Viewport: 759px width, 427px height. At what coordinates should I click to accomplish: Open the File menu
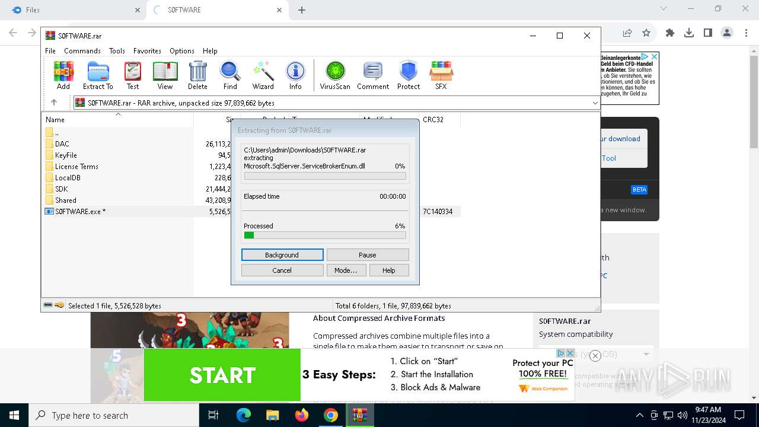click(50, 51)
